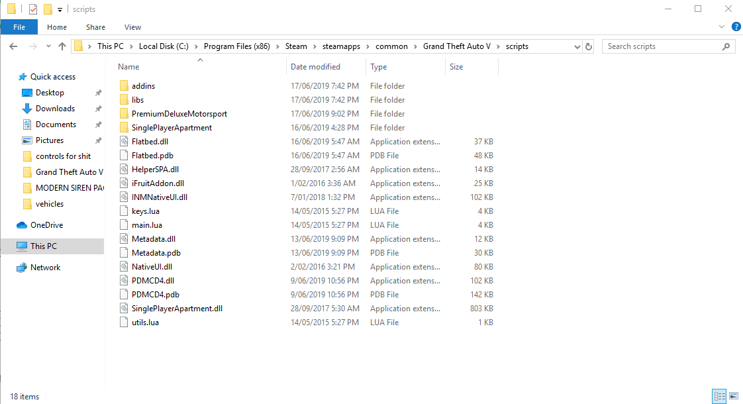Select Local Disk (C:) breadcrumb
This screenshot has width=743, height=404.
pyautogui.click(x=164, y=46)
